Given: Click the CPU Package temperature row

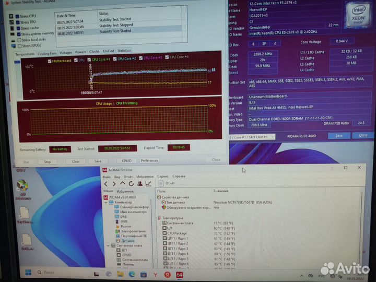Looking at the screenshot, I should (198, 233).
